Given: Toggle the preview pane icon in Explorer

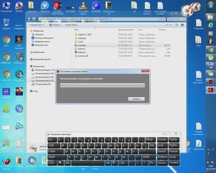Looking at the screenshot, I should pyautogui.click(x=176, y=25).
